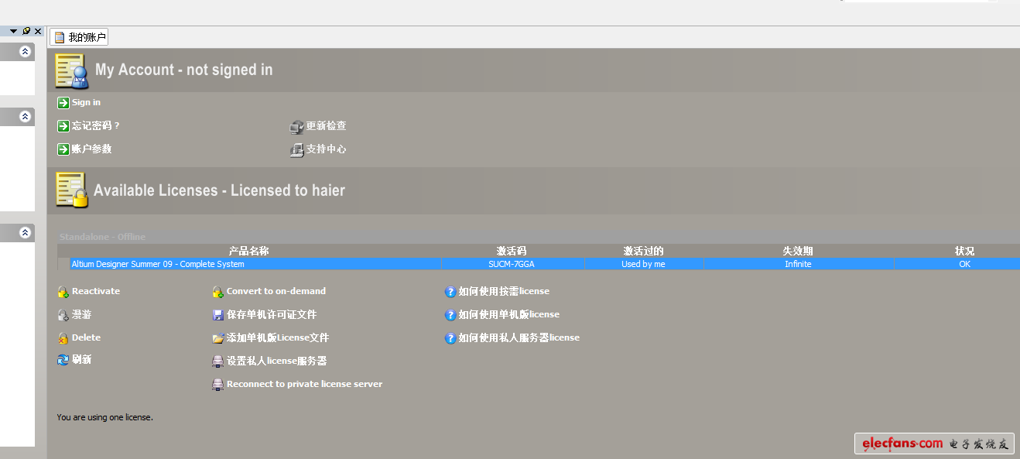Click 设置私人license服务器 link
The image size is (1020, 459).
[x=276, y=361]
